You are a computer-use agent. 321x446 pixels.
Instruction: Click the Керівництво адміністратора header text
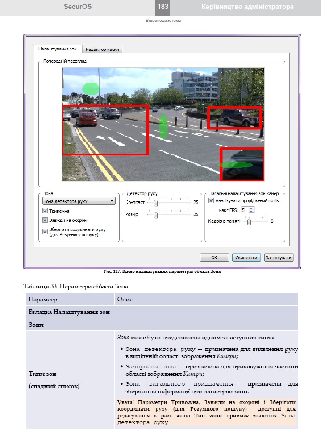coord(247,7)
